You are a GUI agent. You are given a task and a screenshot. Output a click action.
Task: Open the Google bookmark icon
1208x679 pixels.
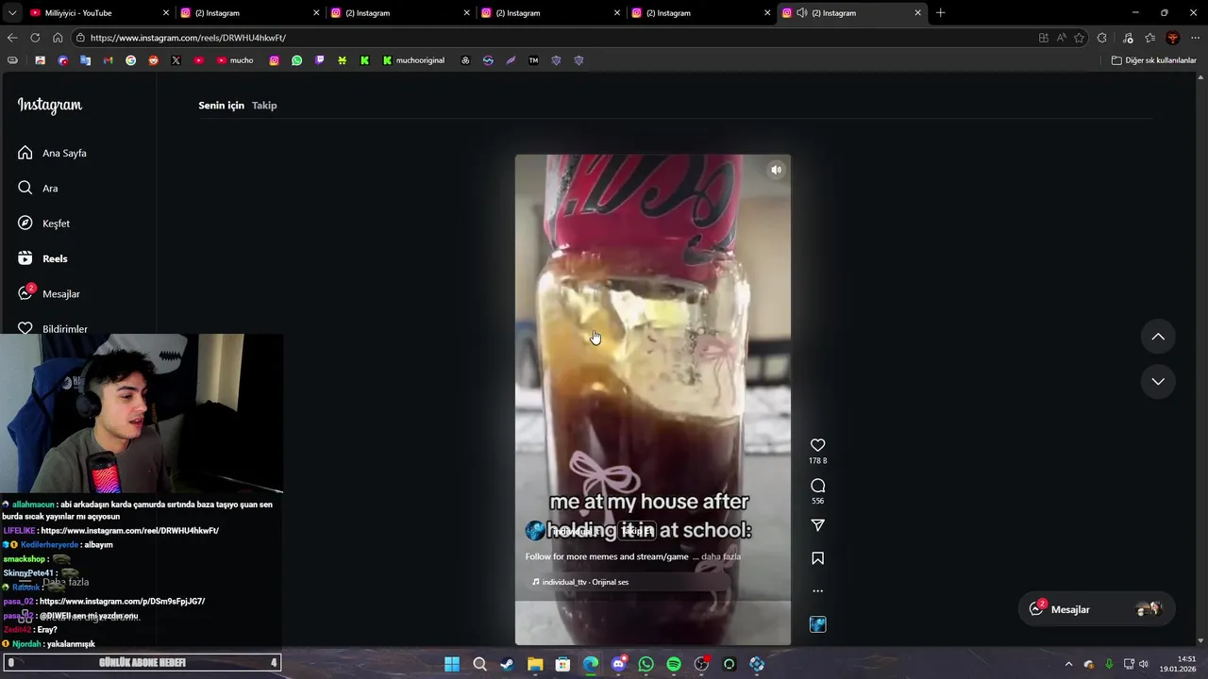[130, 60]
